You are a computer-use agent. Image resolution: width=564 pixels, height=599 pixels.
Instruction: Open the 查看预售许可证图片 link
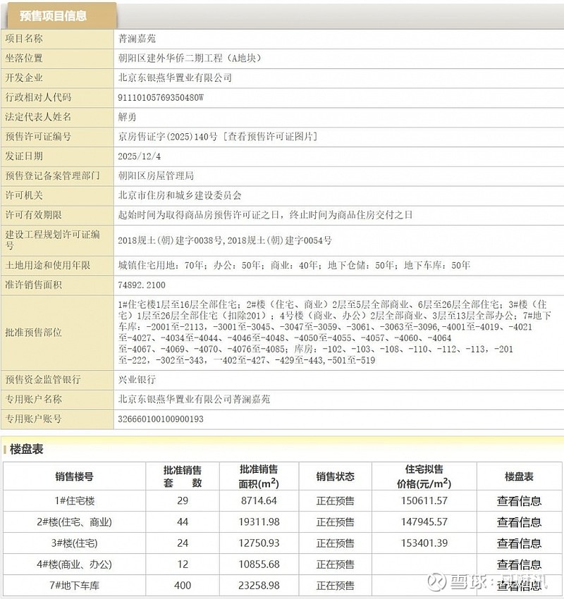click(x=270, y=137)
